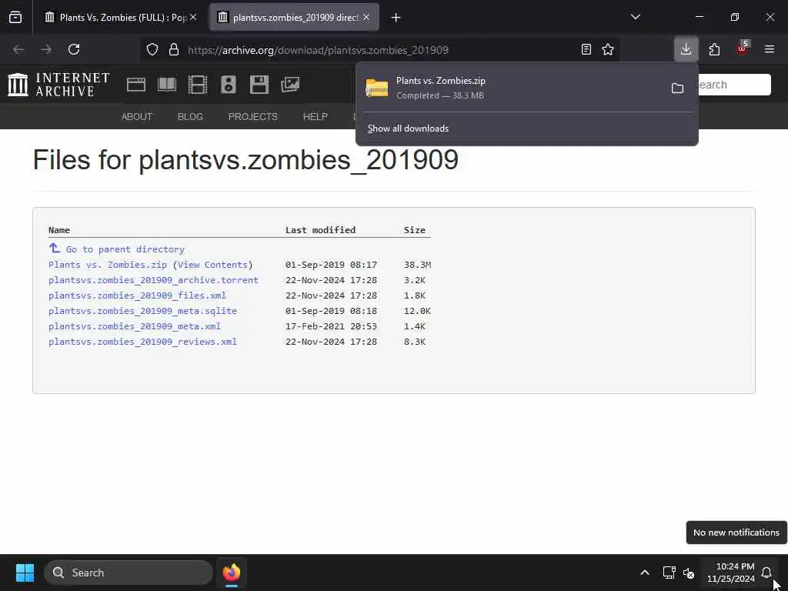
Task: Click the Name column header
Action: [59, 230]
